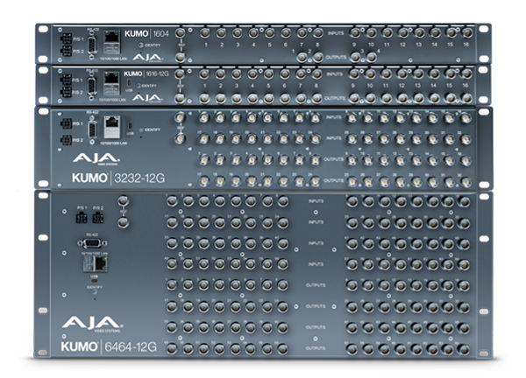Select input 5 BNC connector on KUMO 1616-12G
Image resolution: width=526 pixels, height=378 pixels.
point(268,73)
